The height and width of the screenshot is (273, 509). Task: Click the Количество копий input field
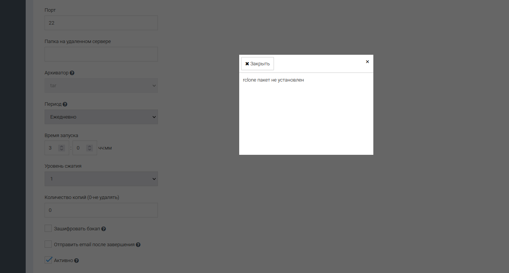tap(101, 210)
